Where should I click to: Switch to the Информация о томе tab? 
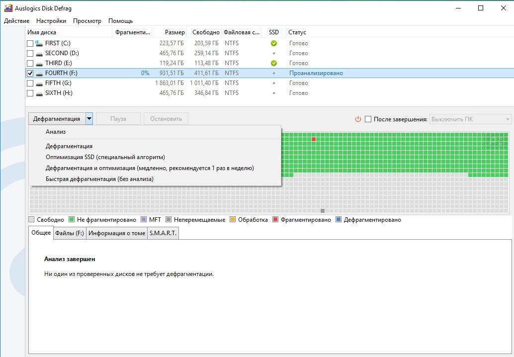click(x=117, y=233)
